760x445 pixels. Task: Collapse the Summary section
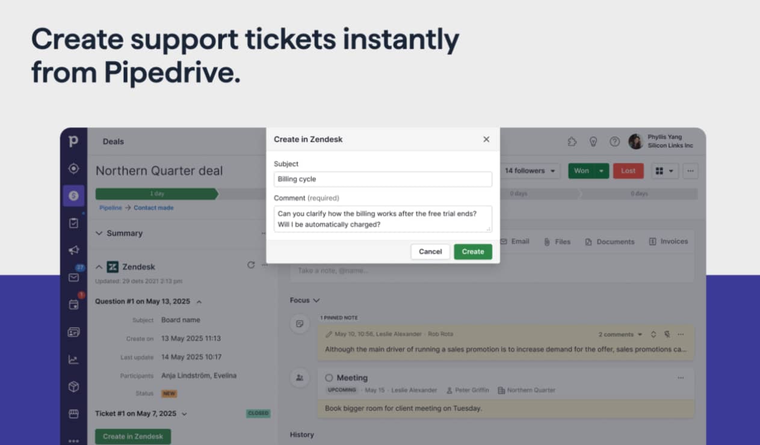(x=99, y=233)
